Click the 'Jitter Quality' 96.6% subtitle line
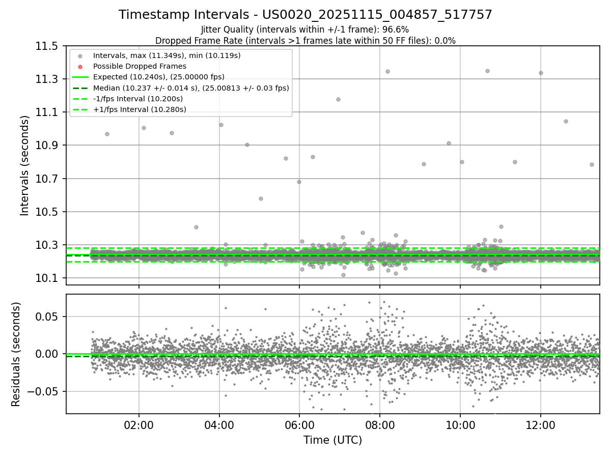This screenshot has width=611, height=458. [305, 30]
